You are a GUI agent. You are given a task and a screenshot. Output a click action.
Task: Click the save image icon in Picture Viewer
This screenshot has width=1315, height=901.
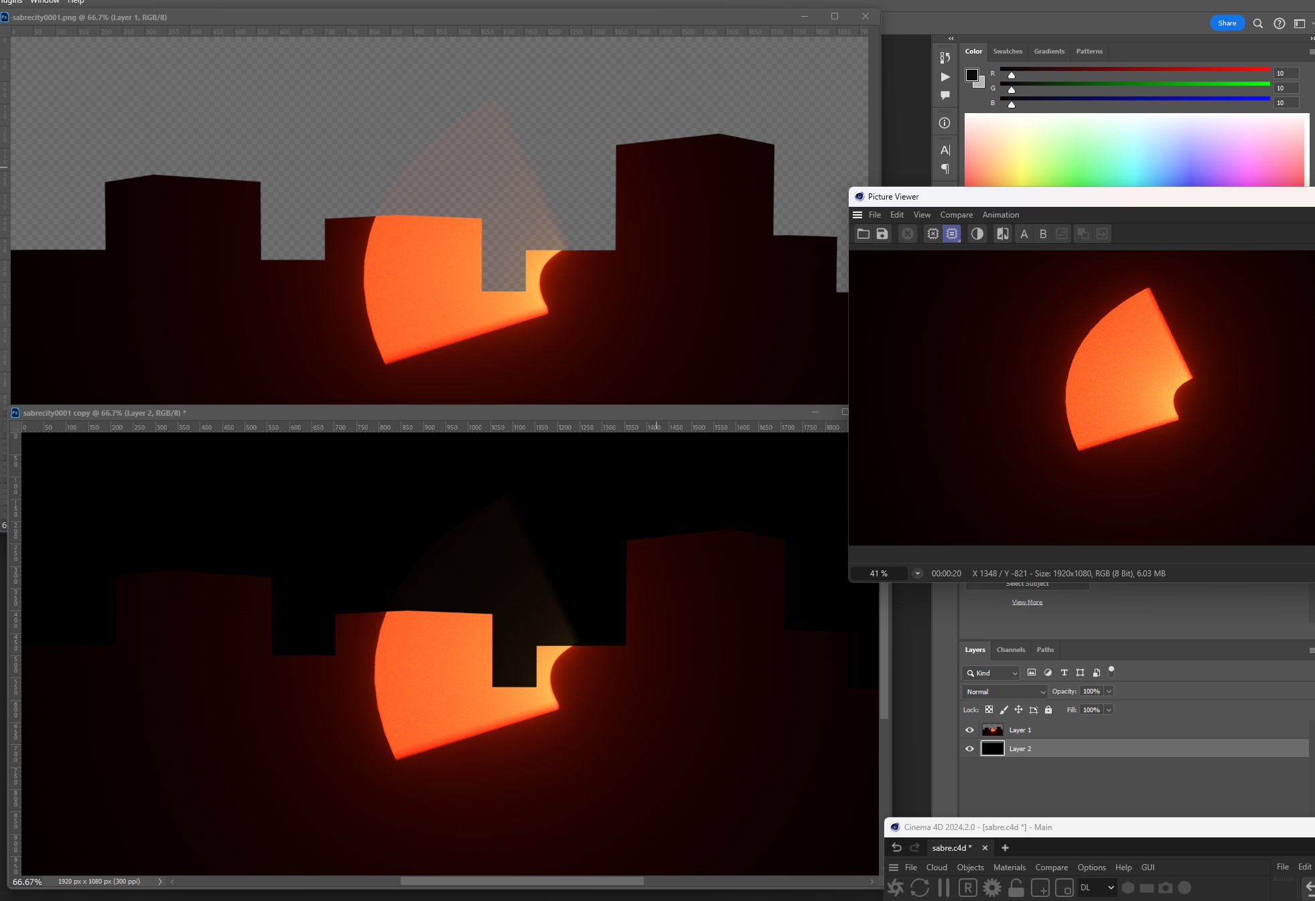(x=882, y=234)
